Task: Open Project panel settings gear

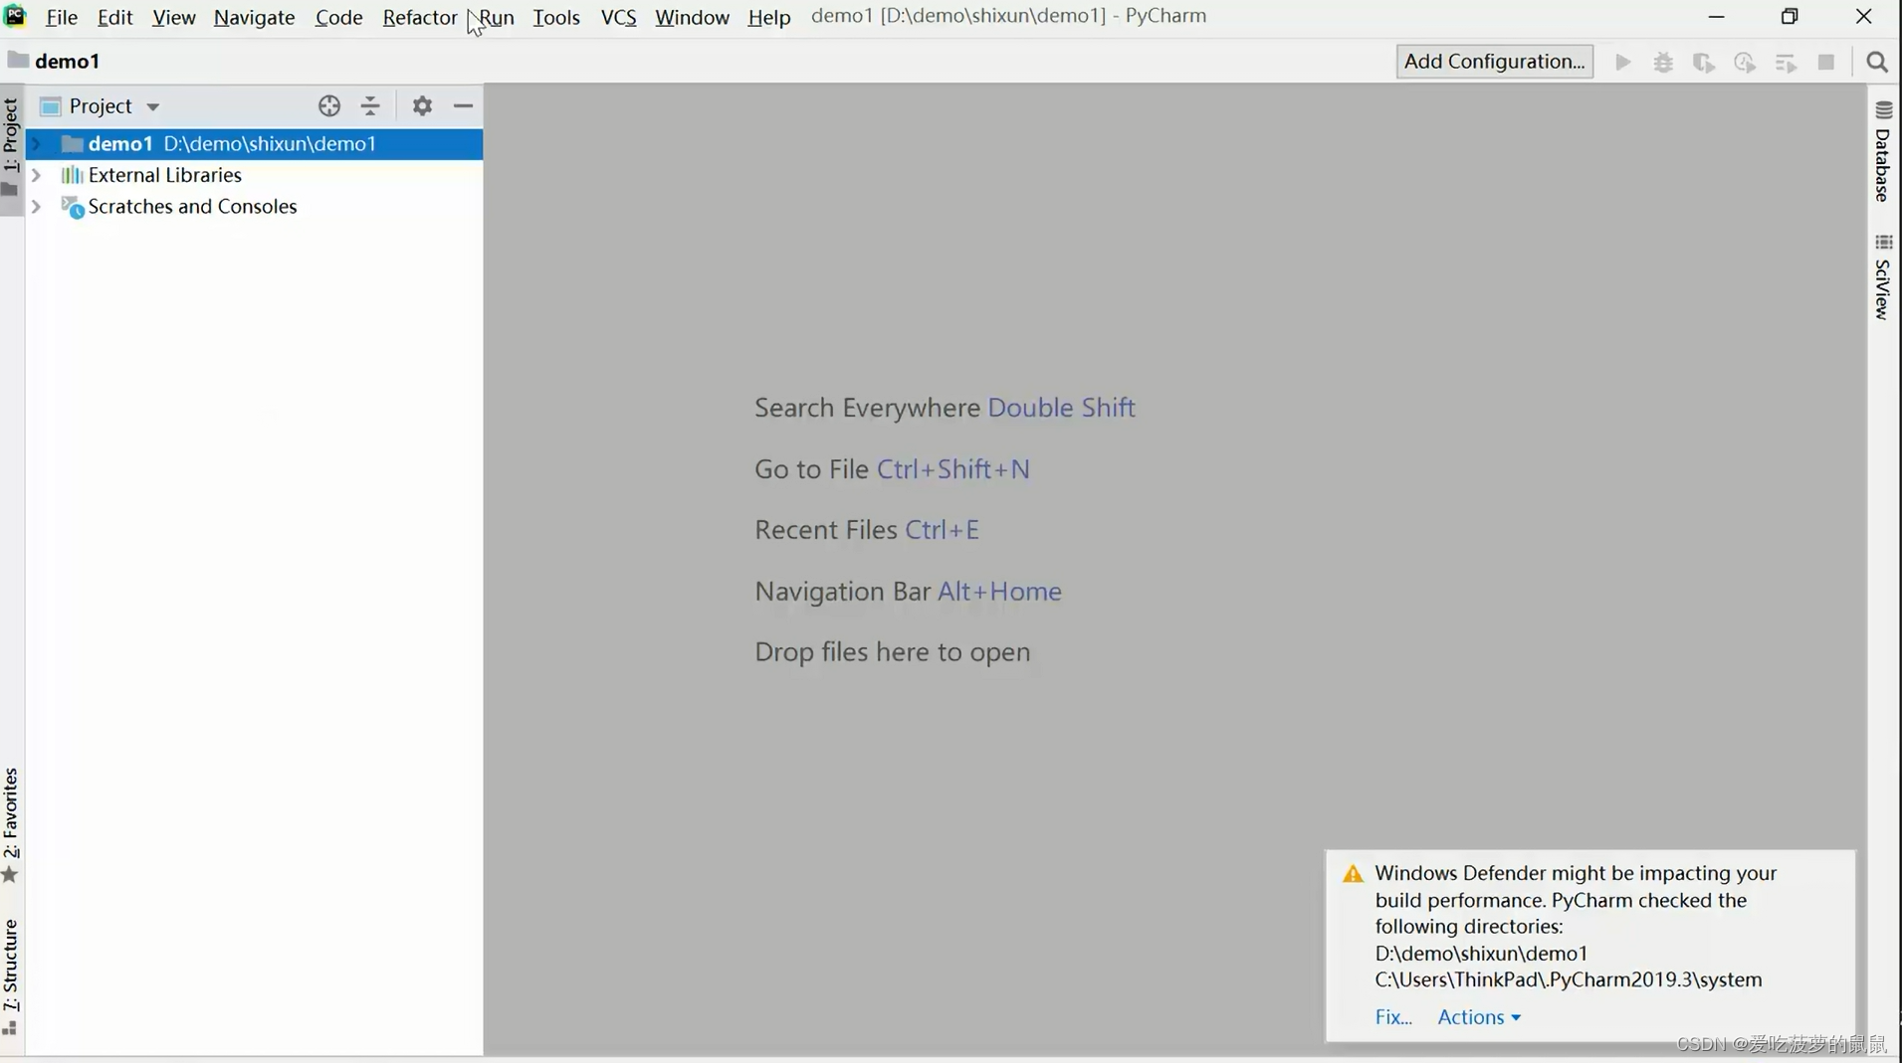Action: pos(422,105)
